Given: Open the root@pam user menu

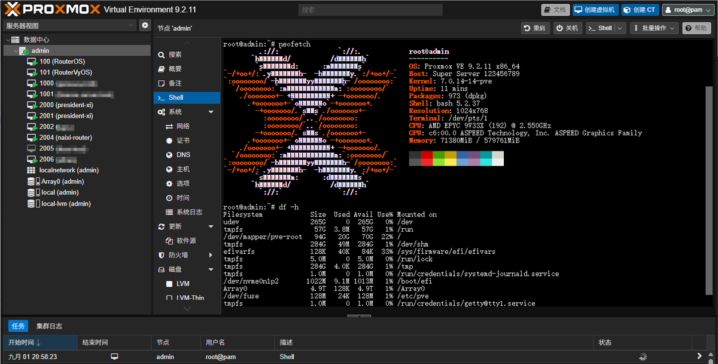Looking at the screenshot, I should pyautogui.click(x=687, y=10).
